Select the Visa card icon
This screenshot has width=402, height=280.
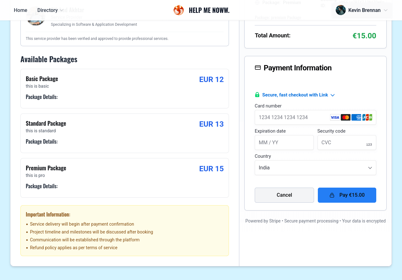(335, 117)
